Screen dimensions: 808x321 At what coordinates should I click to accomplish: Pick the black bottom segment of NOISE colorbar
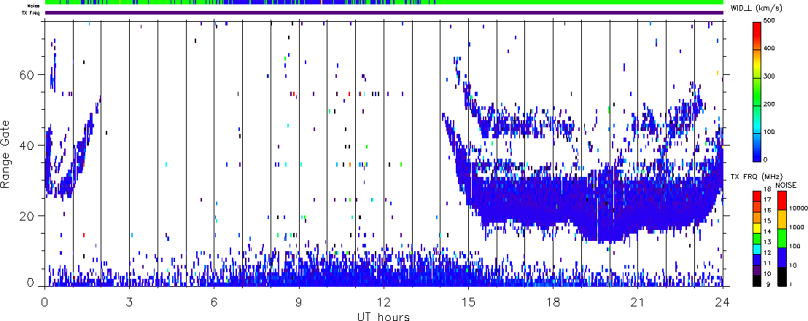(782, 277)
